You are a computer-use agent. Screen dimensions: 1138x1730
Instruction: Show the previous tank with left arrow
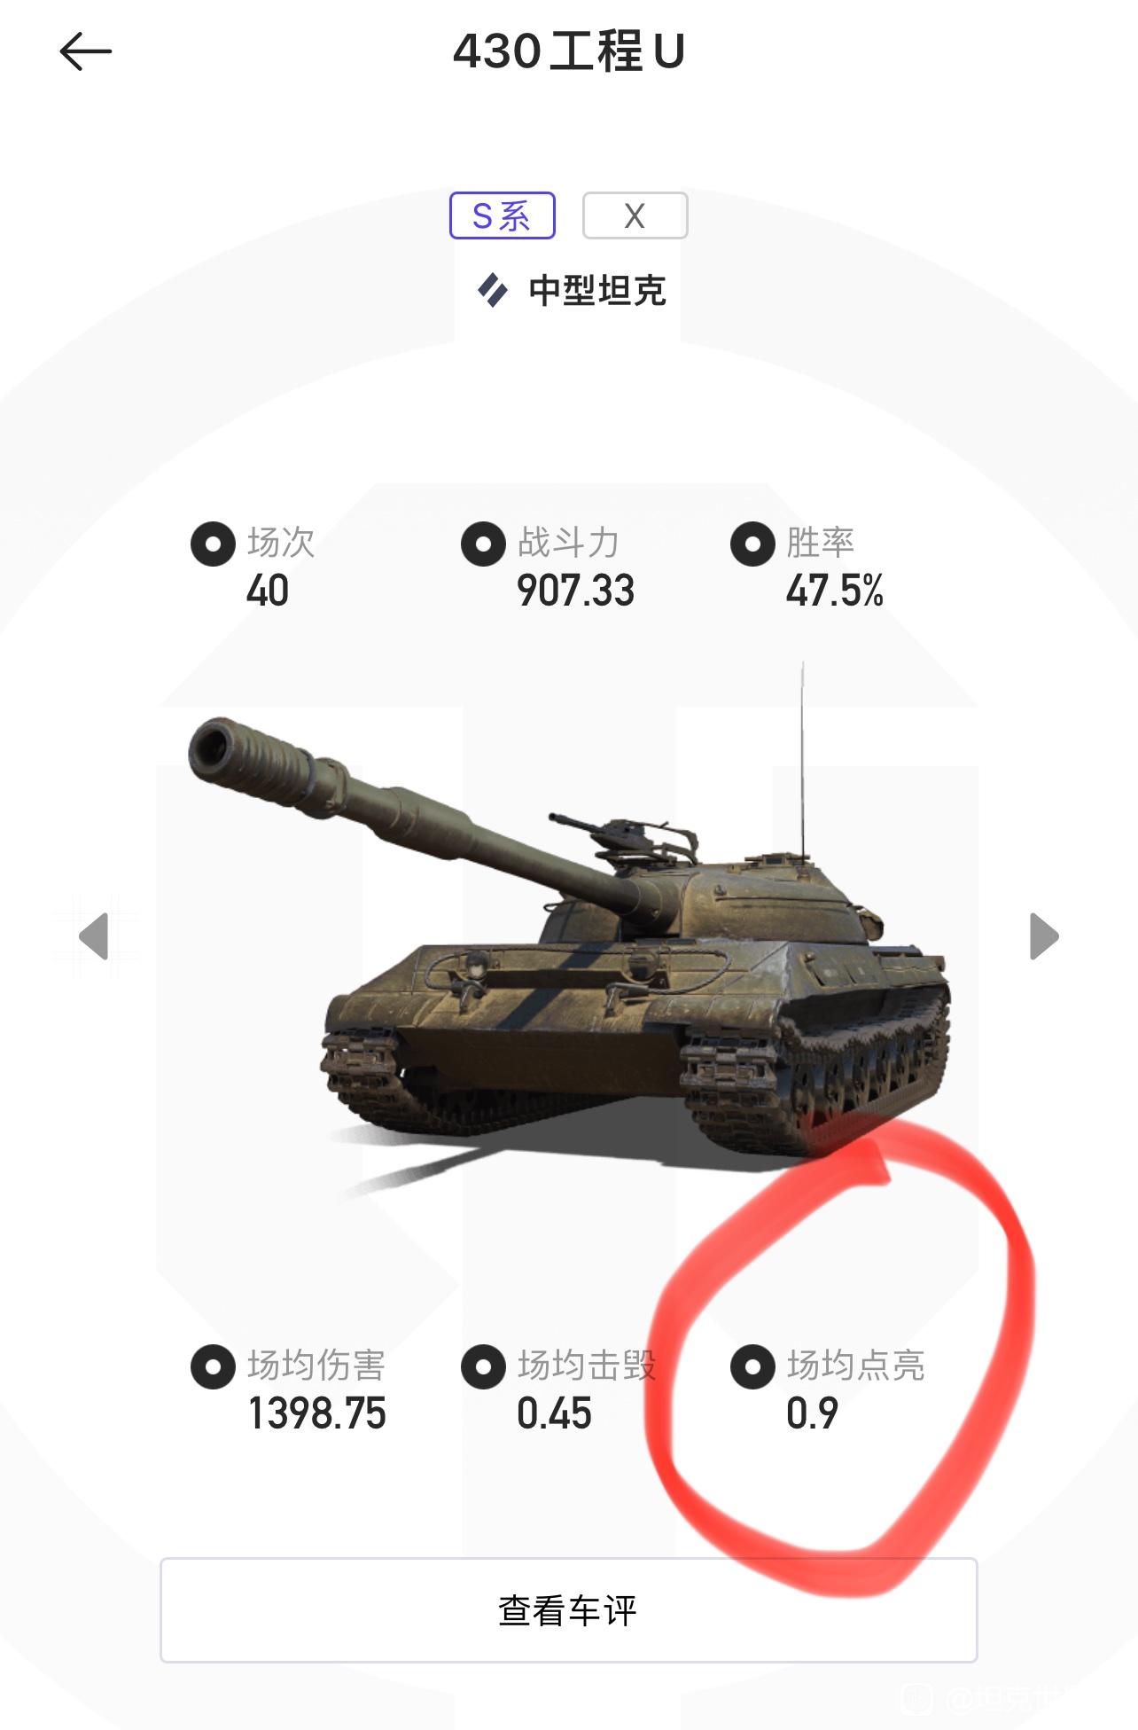94,936
